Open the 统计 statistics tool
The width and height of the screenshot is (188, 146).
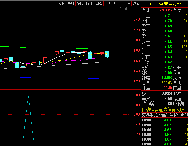coord(89,3)
